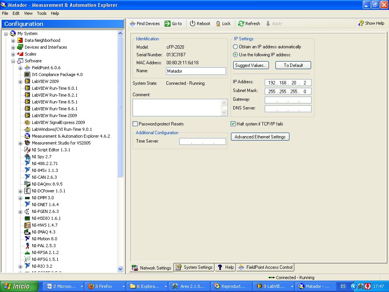This screenshot has width=389, height=292.
Task: Select the My System globe icon
Action: pyautogui.click(x=13, y=33)
